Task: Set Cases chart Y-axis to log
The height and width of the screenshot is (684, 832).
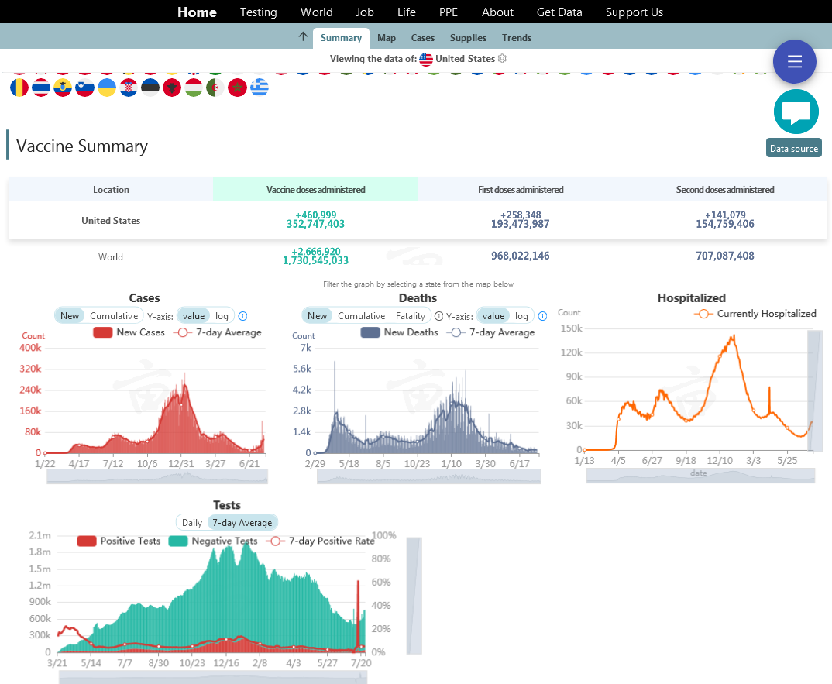Action: click(x=222, y=315)
